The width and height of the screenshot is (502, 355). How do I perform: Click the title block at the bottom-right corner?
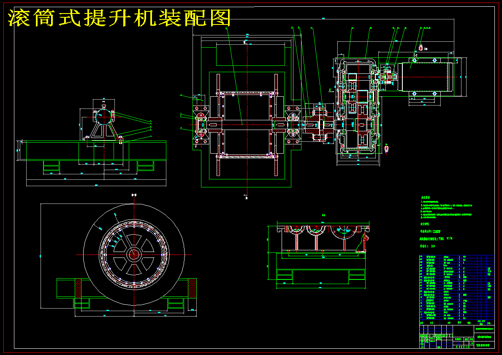tap(457, 337)
